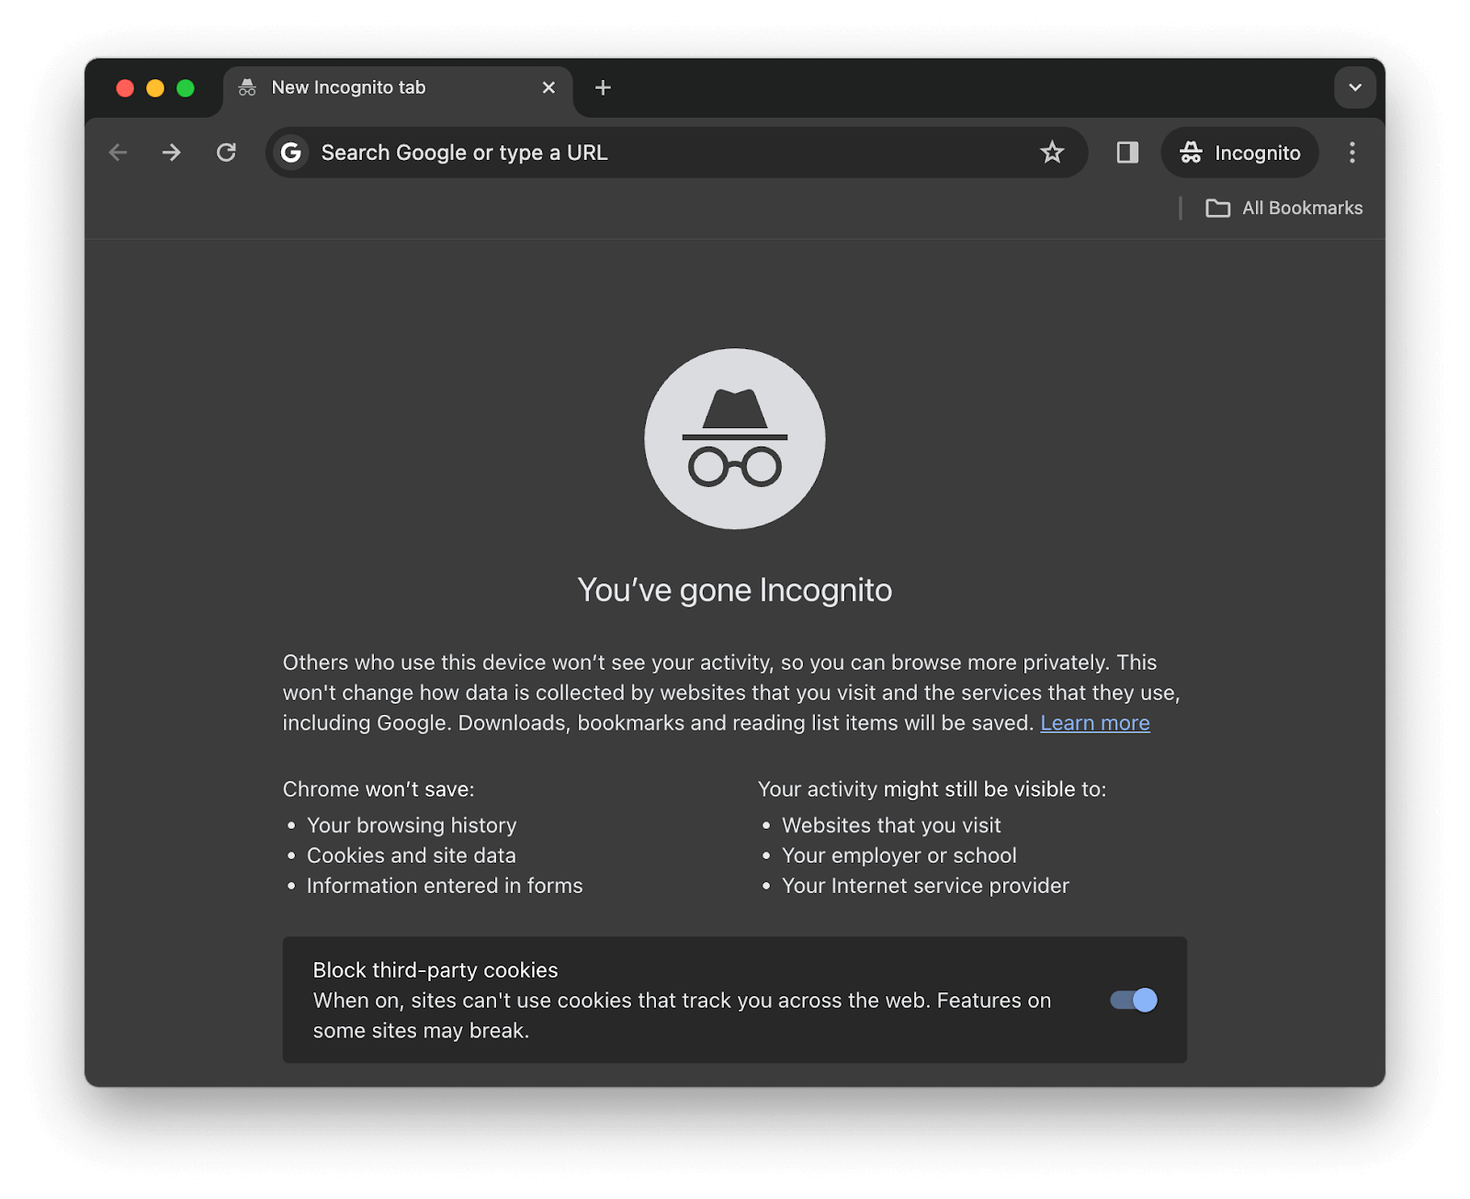Click the Google G icon in address bar
1470x1199 pixels.
tap(291, 153)
